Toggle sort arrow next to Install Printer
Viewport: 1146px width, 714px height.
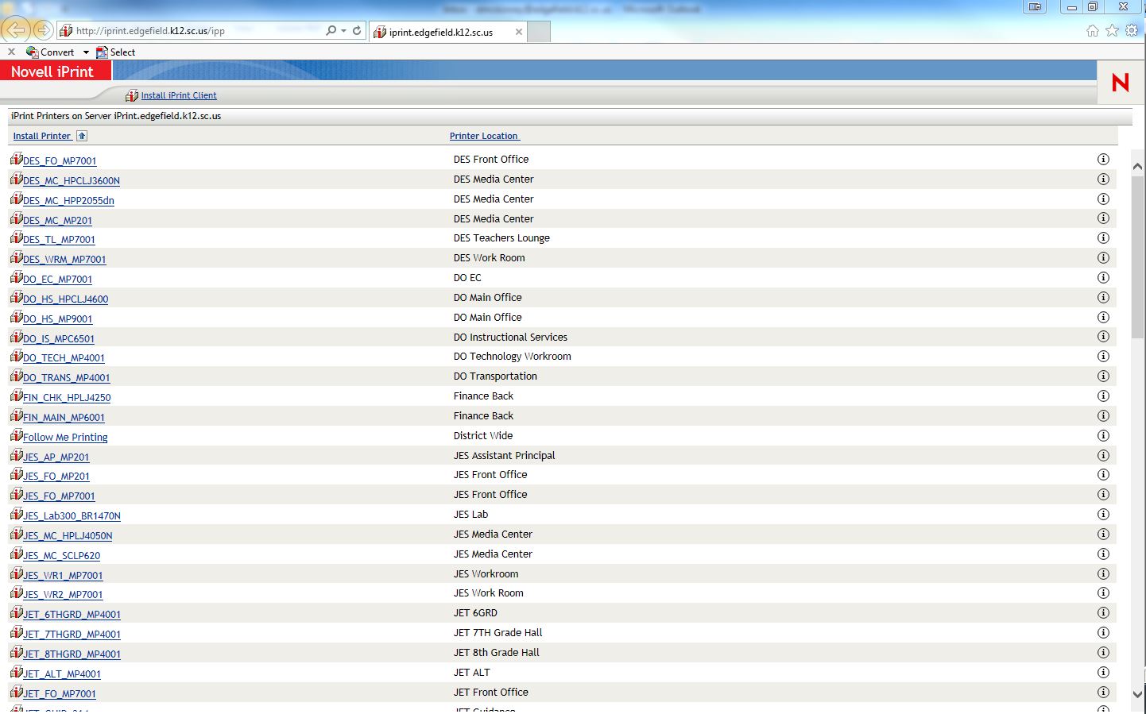pos(82,136)
